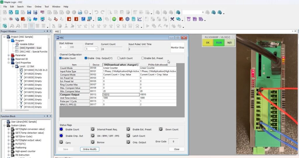Click the teal page icon in top toolbar row
This screenshot has width=299, height=158.
[17, 12]
